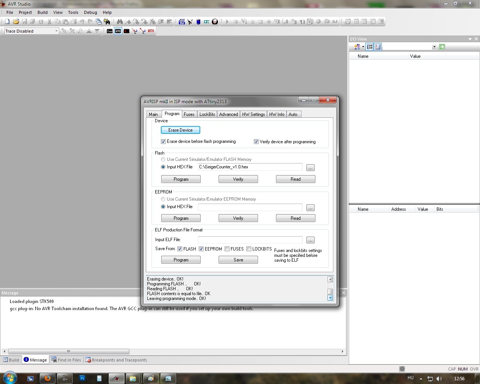Click the binoculars Find icon

tap(120, 22)
